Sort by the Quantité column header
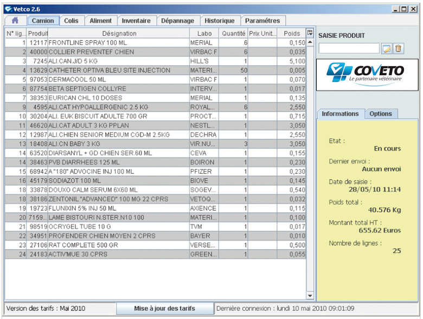The image size is (423, 319). (233, 34)
